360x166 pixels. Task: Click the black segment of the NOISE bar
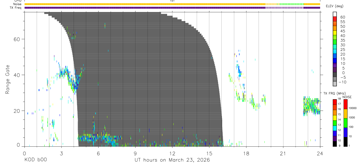point(345,141)
